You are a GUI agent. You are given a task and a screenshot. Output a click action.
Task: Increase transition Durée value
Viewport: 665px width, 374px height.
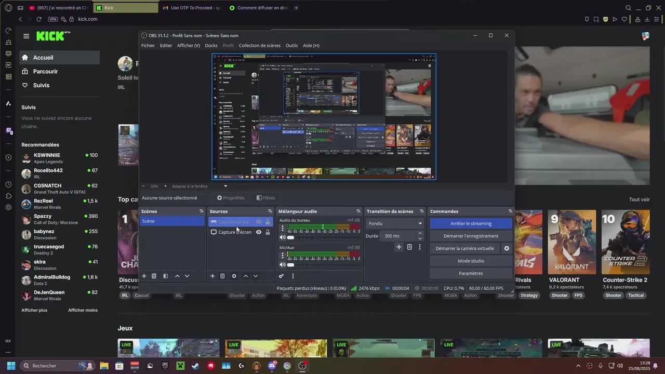[420, 233]
